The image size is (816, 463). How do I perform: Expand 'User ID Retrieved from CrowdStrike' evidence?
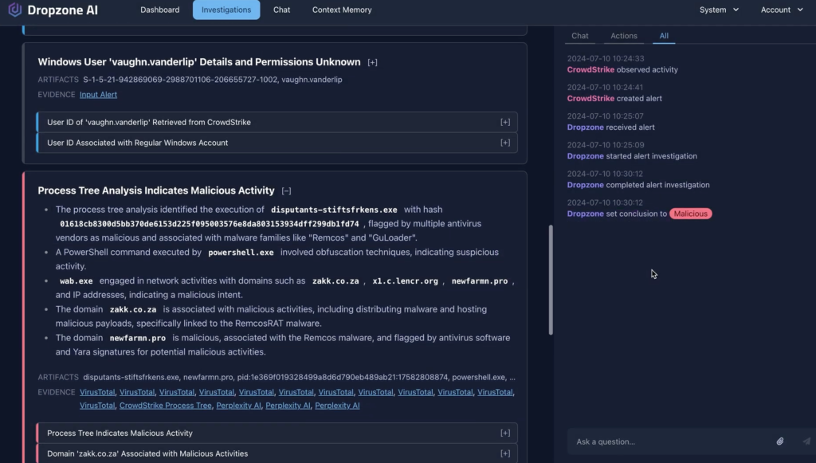[504, 122]
